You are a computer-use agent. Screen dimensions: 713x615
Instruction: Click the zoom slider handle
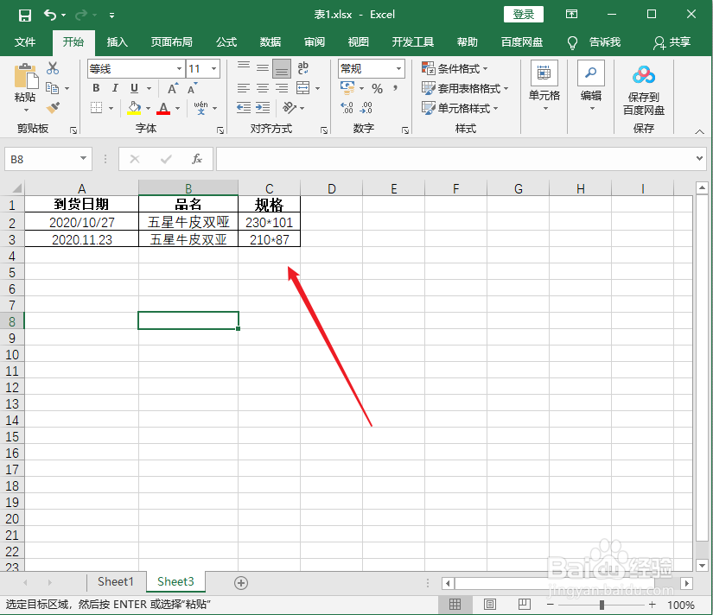click(602, 605)
